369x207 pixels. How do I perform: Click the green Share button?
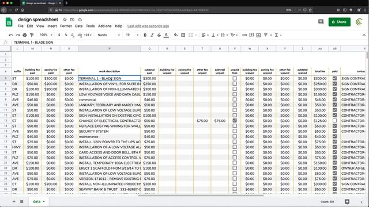click(340, 22)
